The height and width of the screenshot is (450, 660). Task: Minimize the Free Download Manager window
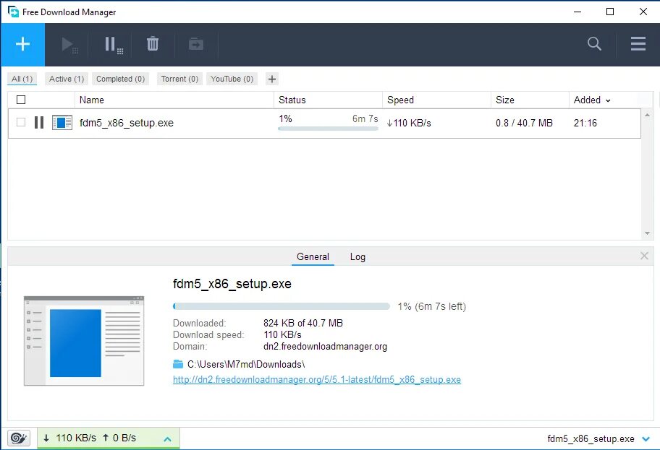tap(577, 12)
